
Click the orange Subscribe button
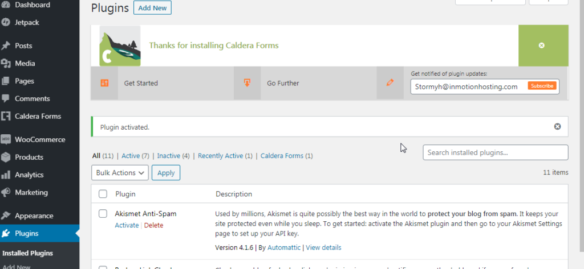pos(541,86)
